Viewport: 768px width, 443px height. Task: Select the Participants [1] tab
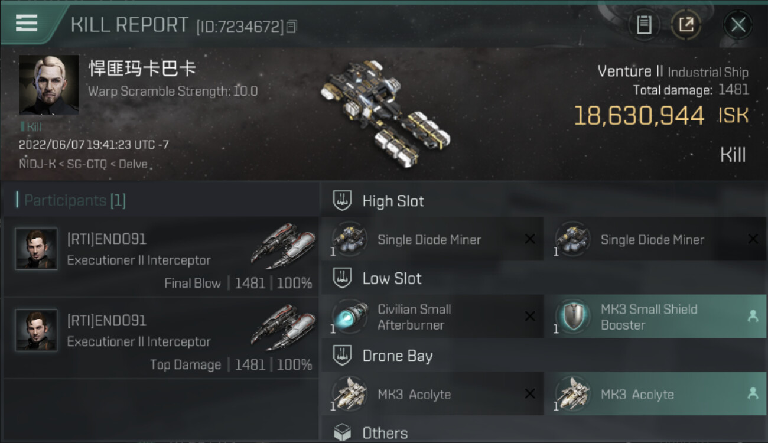pyautogui.click(x=71, y=200)
